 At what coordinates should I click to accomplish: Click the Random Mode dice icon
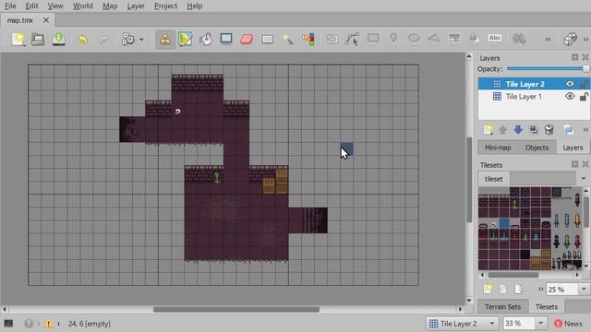[570, 39]
